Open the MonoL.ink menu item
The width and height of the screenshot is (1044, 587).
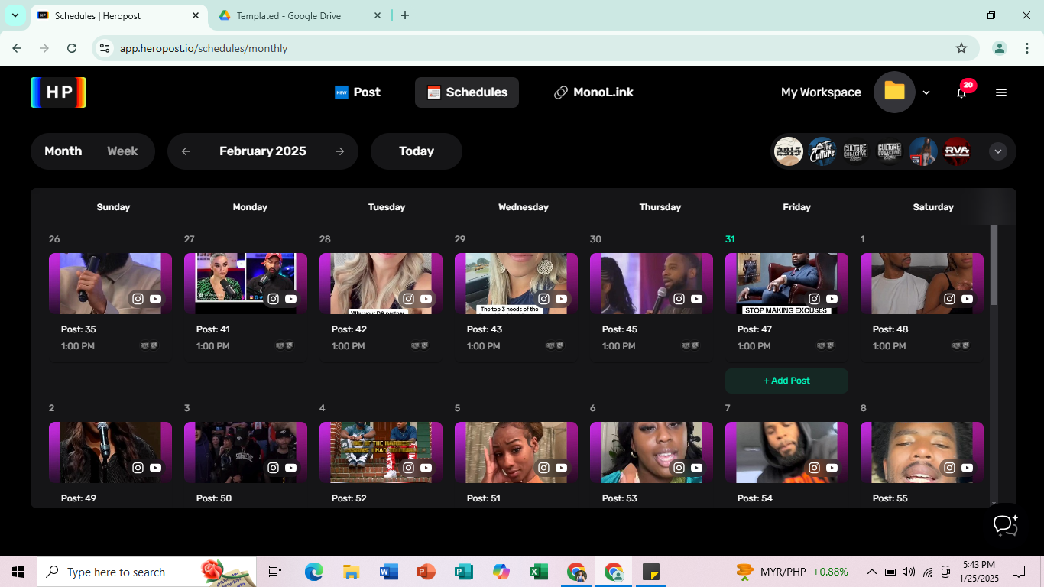click(594, 92)
